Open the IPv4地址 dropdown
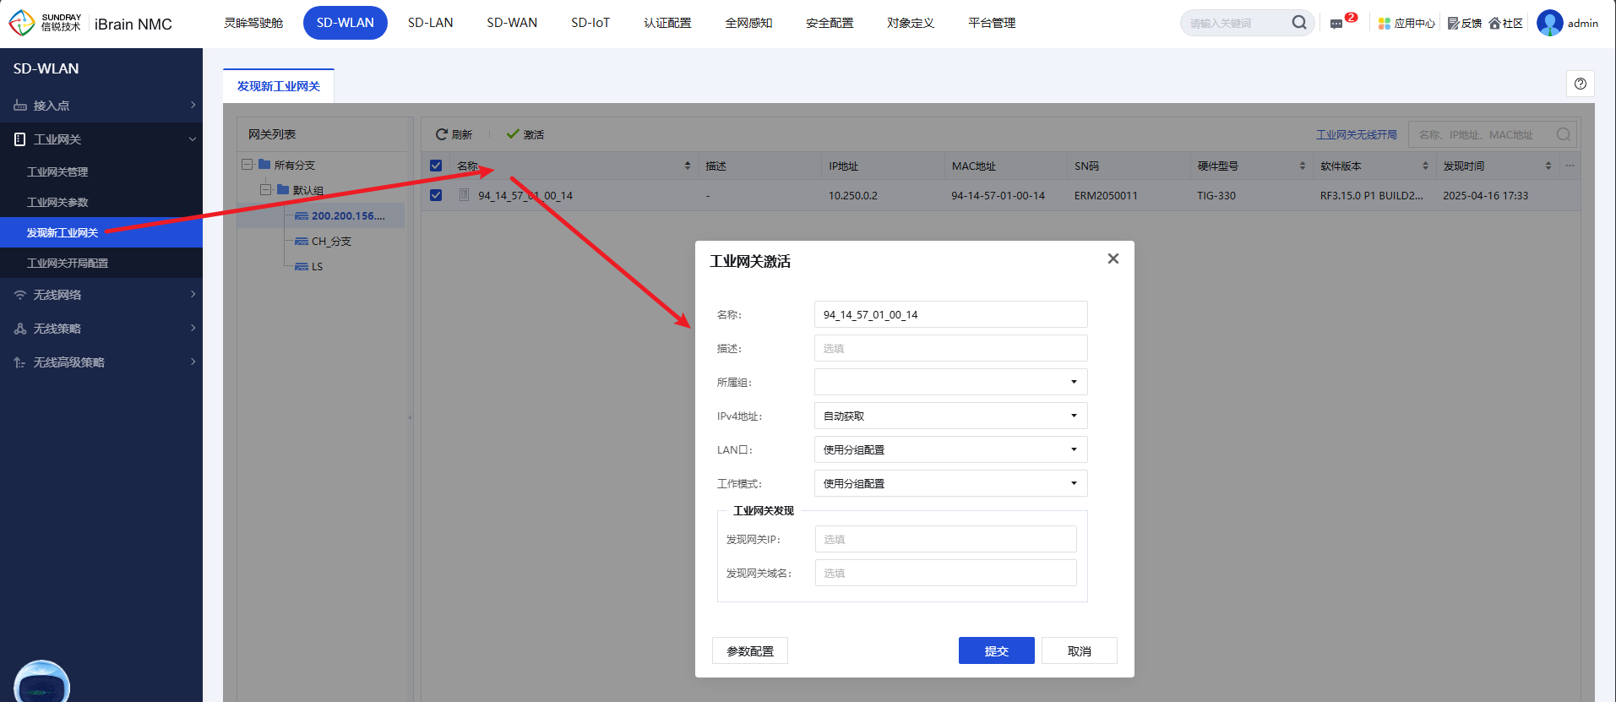This screenshot has width=1616, height=702. (x=950, y=416)
